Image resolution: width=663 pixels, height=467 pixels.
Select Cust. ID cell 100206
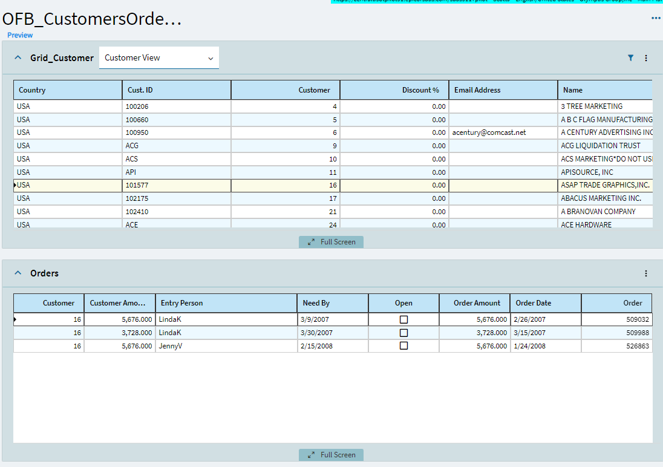(x=177, y=106)
